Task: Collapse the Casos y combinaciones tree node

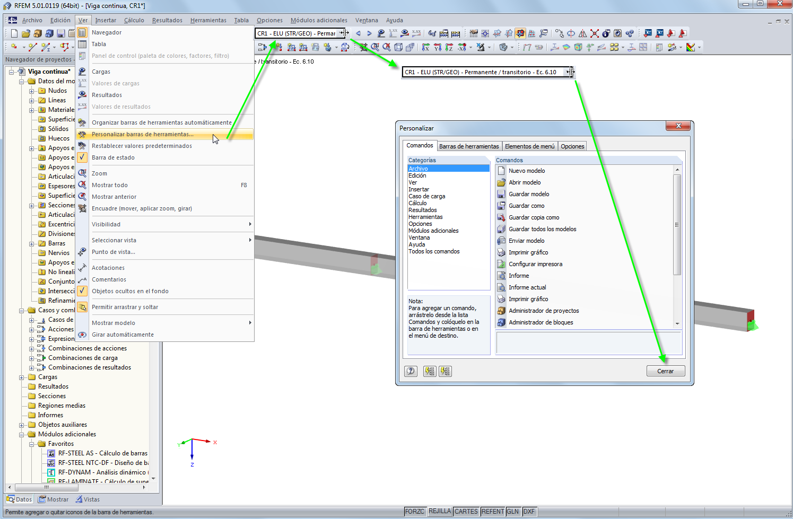Action: [x=22, y=310]
